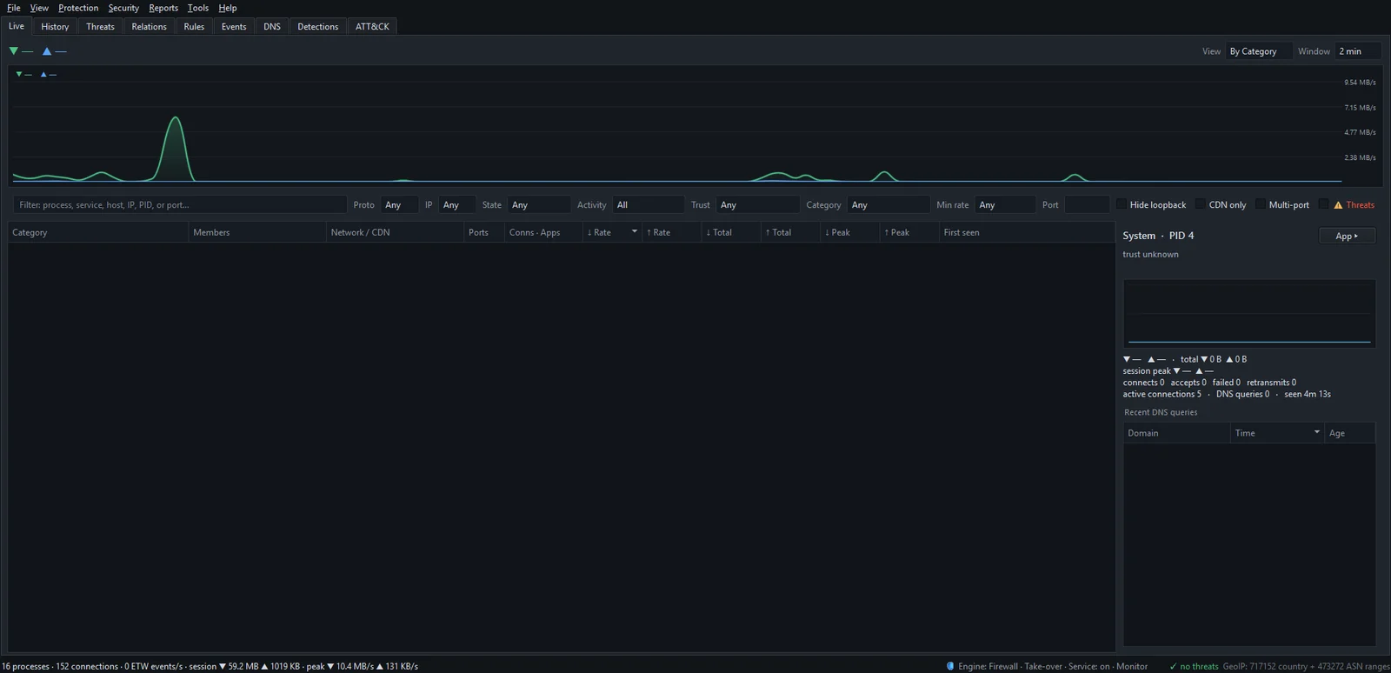Enable the CDN only checkbox
Screen dimensions: 1391x673
(x=1201, y=204)
